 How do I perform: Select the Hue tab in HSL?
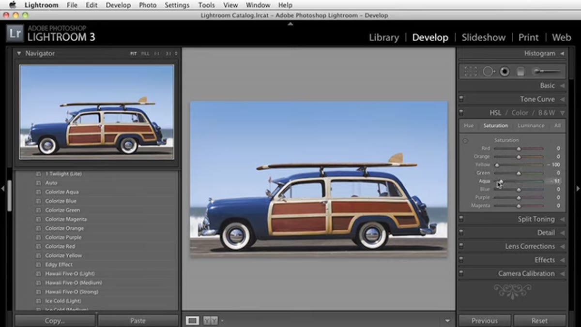(469, 126)
